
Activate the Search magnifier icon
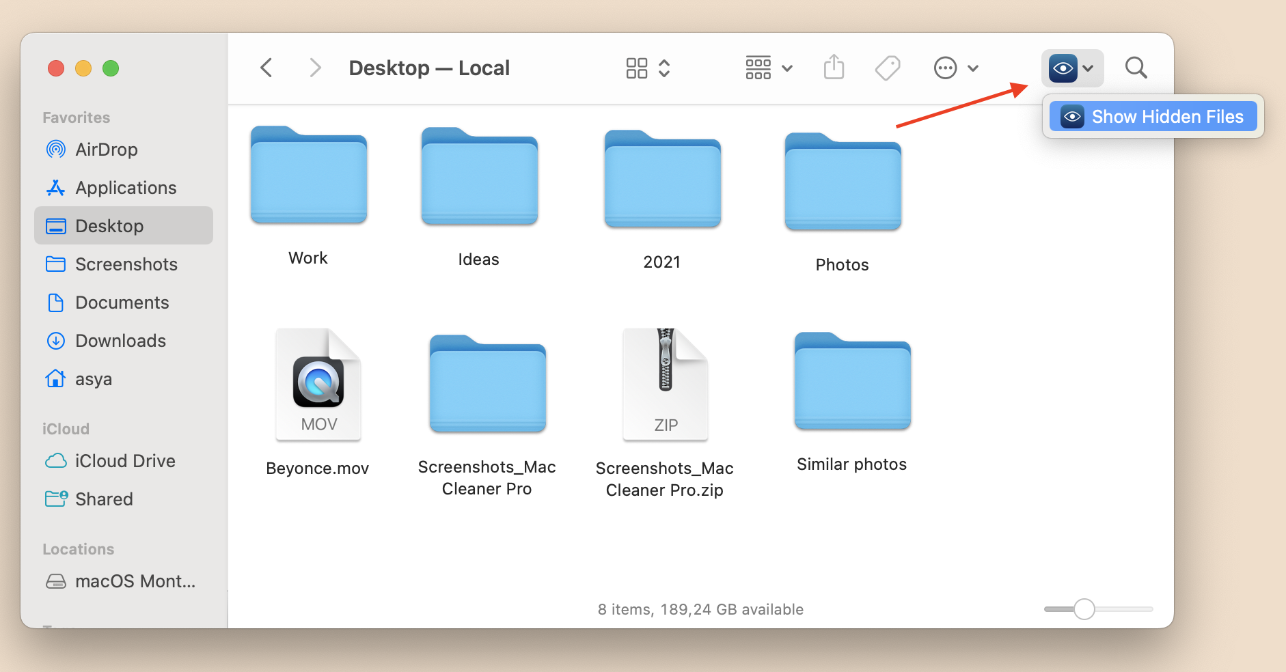coord(1135,68)
